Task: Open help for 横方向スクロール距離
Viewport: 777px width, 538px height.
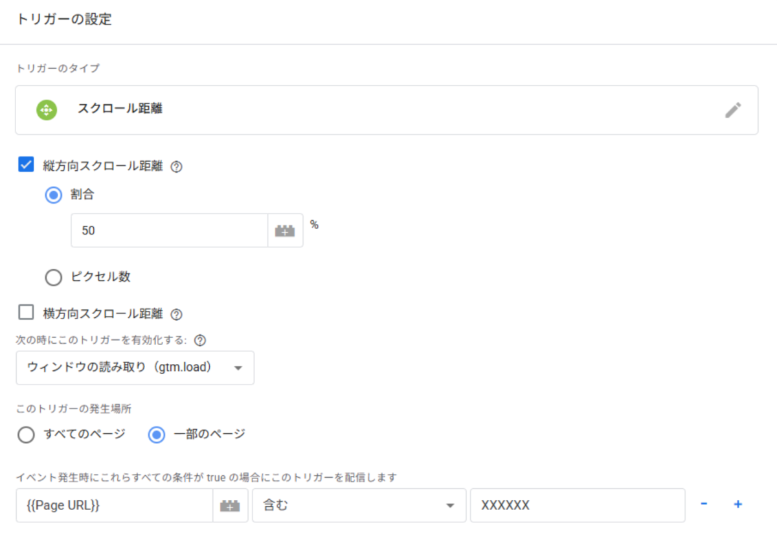Action: 176,315
